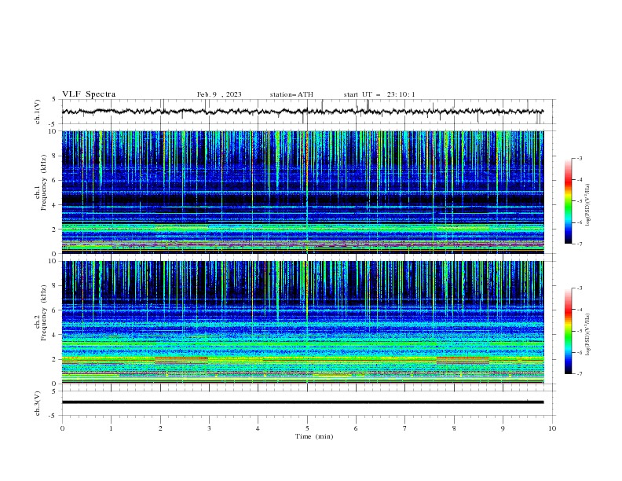
Task: Click the ch.1 frequency tick label "8"
Action: click(x=54, y=156)
